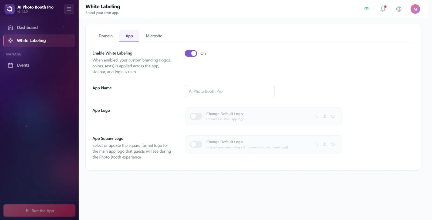Viewport: 432px width, 220px height.
Task: Check the wifi connection status icon
Action: tap(366, 9)
